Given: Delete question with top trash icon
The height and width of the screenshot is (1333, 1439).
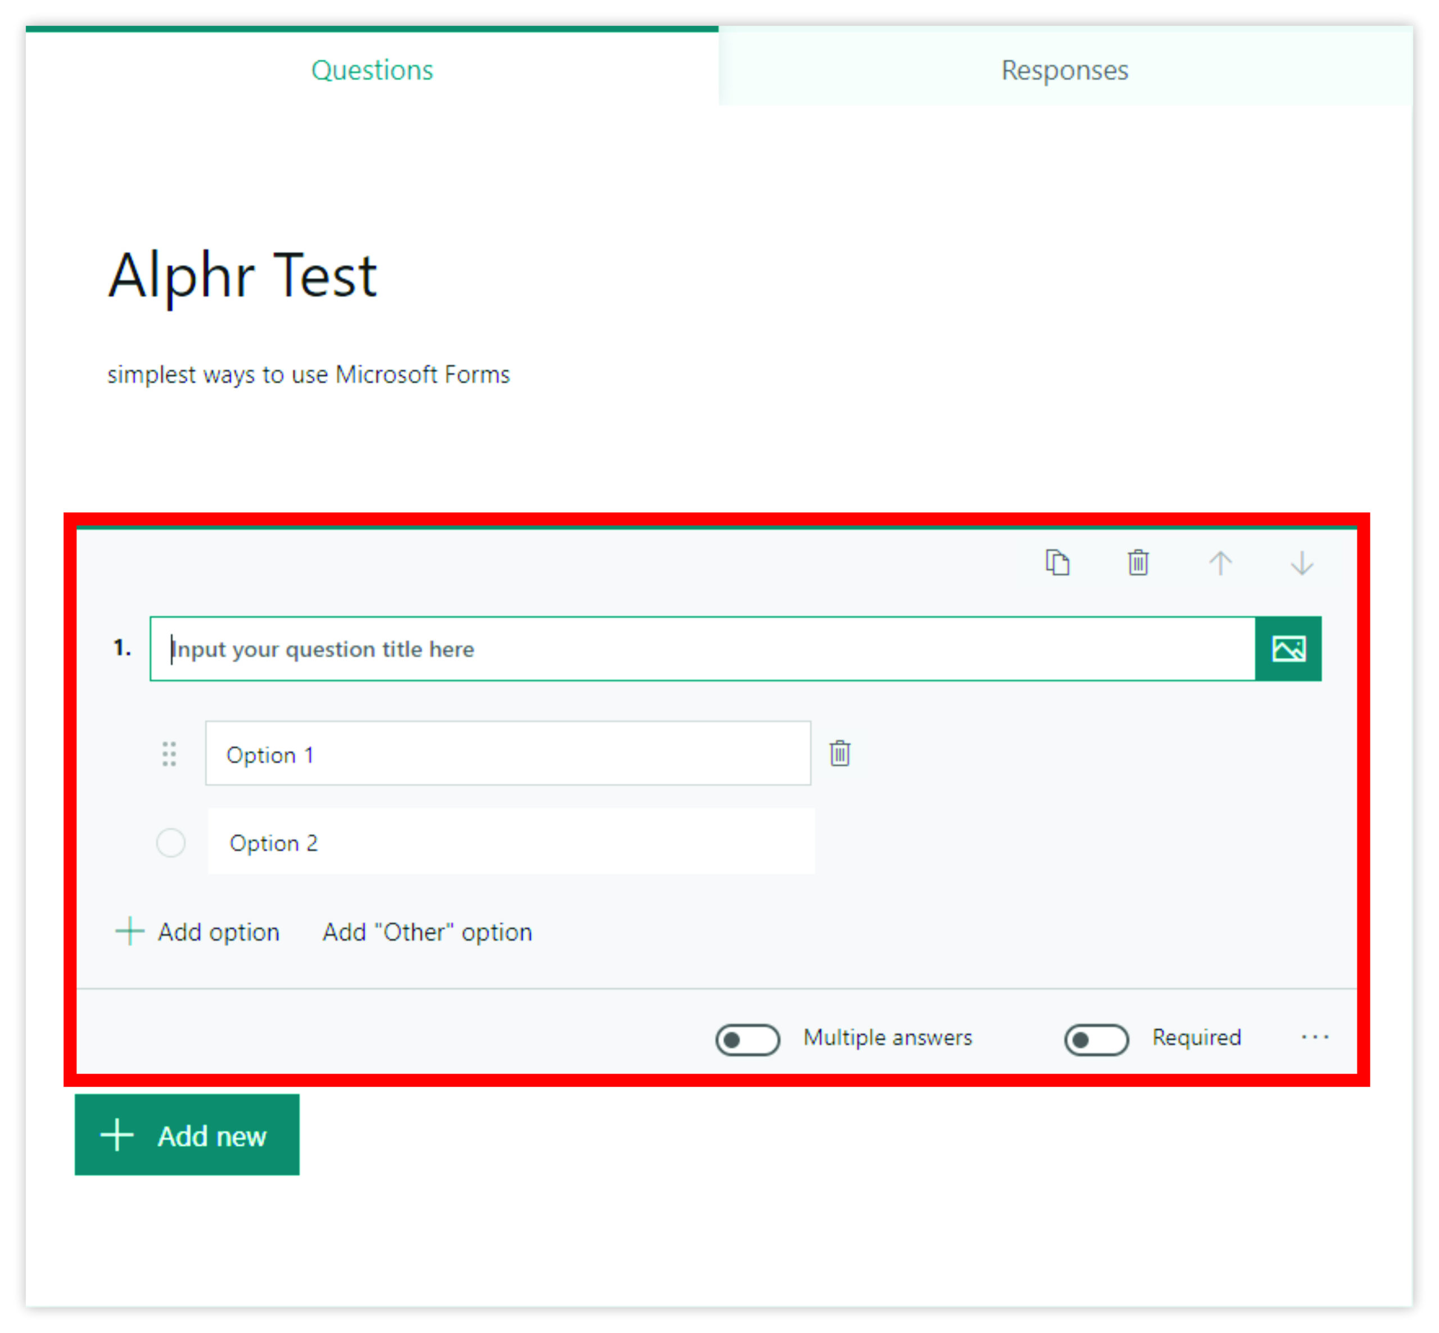Looking at the screenshot, I should pos(1138,563).
